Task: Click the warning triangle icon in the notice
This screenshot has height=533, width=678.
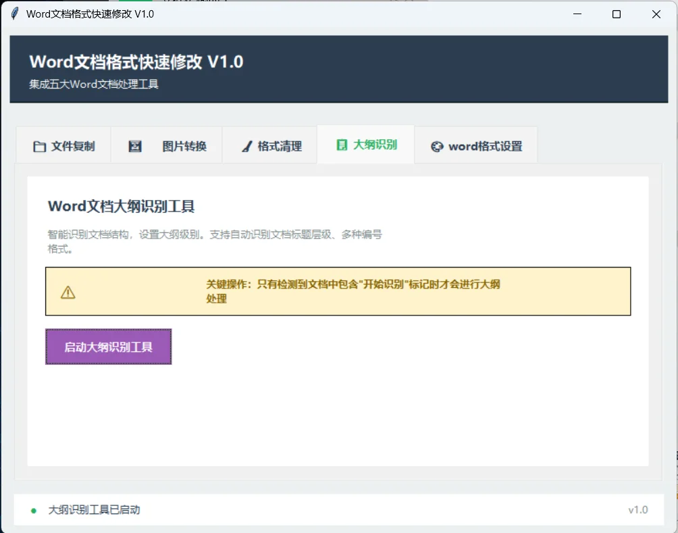Action: 66,291
